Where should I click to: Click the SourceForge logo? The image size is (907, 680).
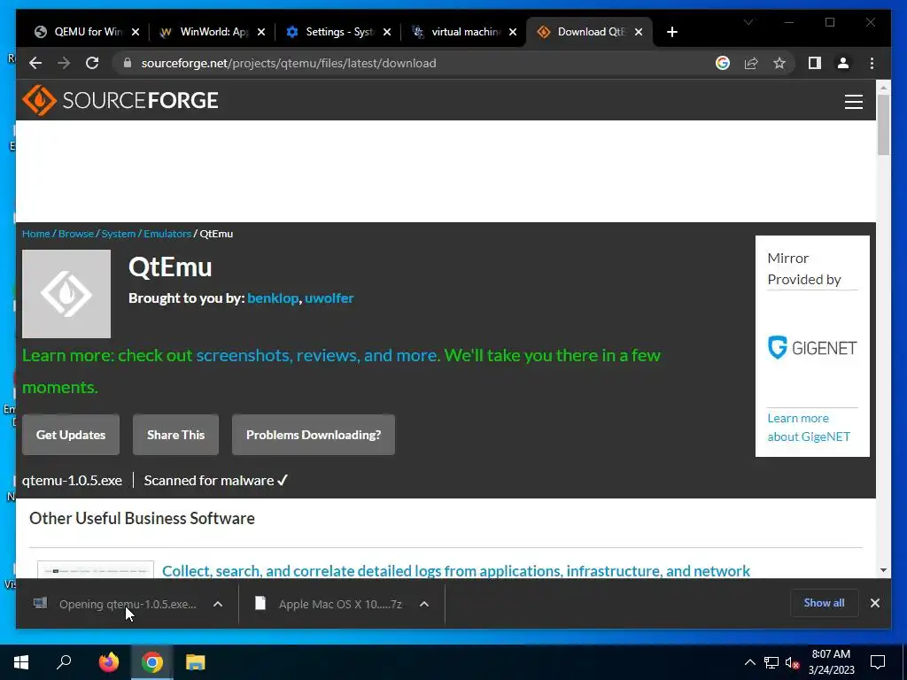coord(120,100)
